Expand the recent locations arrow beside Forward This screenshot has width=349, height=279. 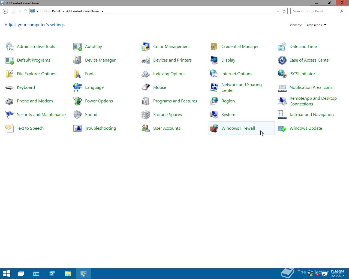(20, 11)
